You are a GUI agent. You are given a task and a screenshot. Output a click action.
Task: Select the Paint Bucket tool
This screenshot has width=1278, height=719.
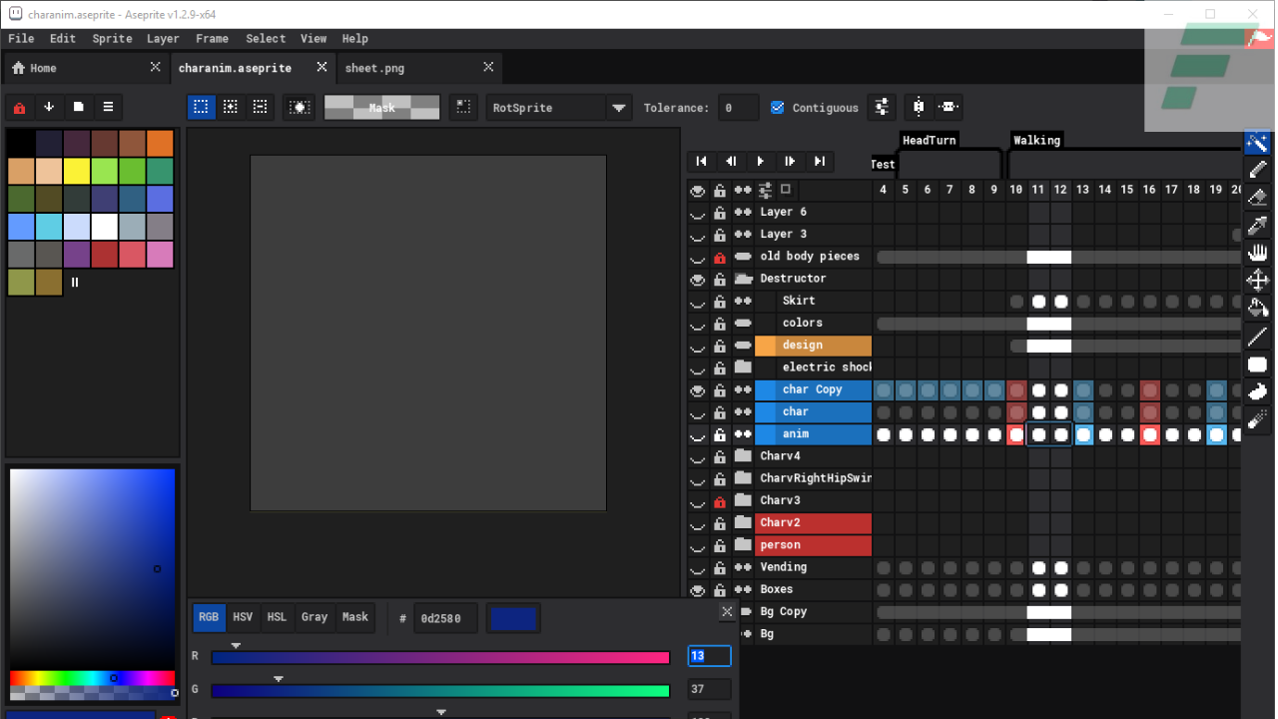click(1257, 309)
